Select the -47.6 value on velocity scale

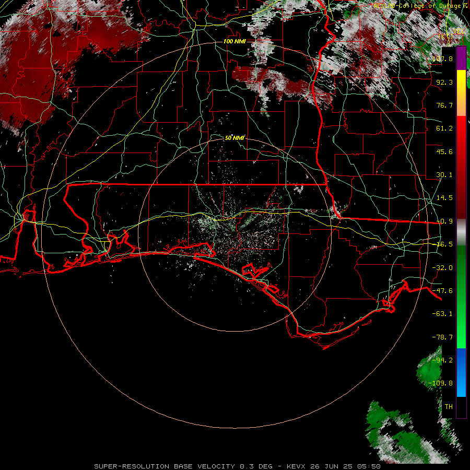(442, 291)
